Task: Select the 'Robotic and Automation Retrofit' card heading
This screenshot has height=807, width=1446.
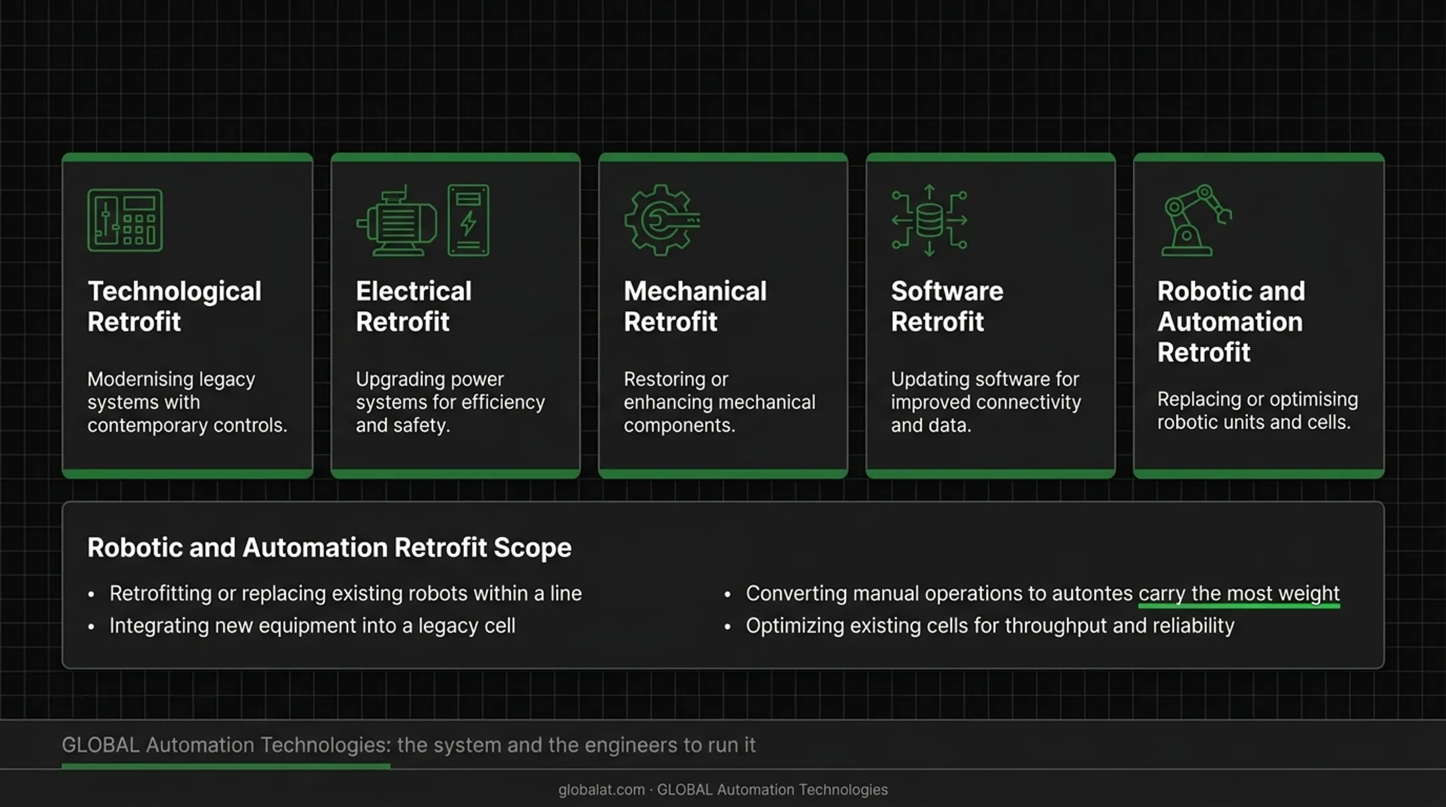Action: 1231,322
